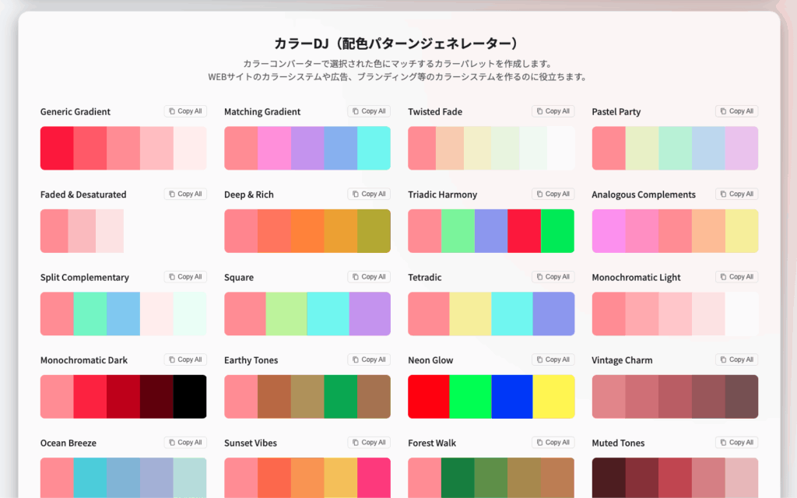Pick light blue swatch in Pastel Party

point(708,148)
